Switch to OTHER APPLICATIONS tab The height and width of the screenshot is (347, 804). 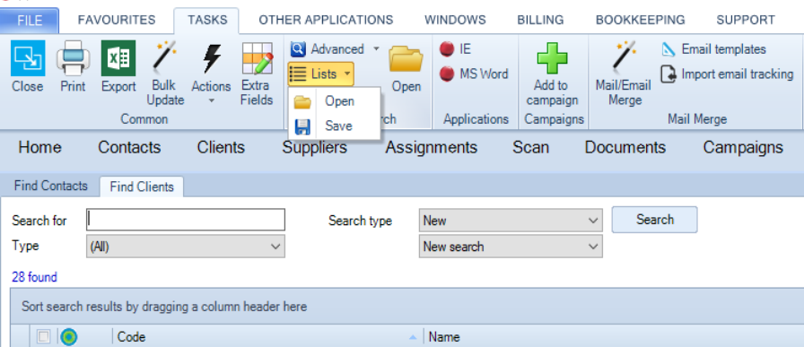[x=326, y=20]
